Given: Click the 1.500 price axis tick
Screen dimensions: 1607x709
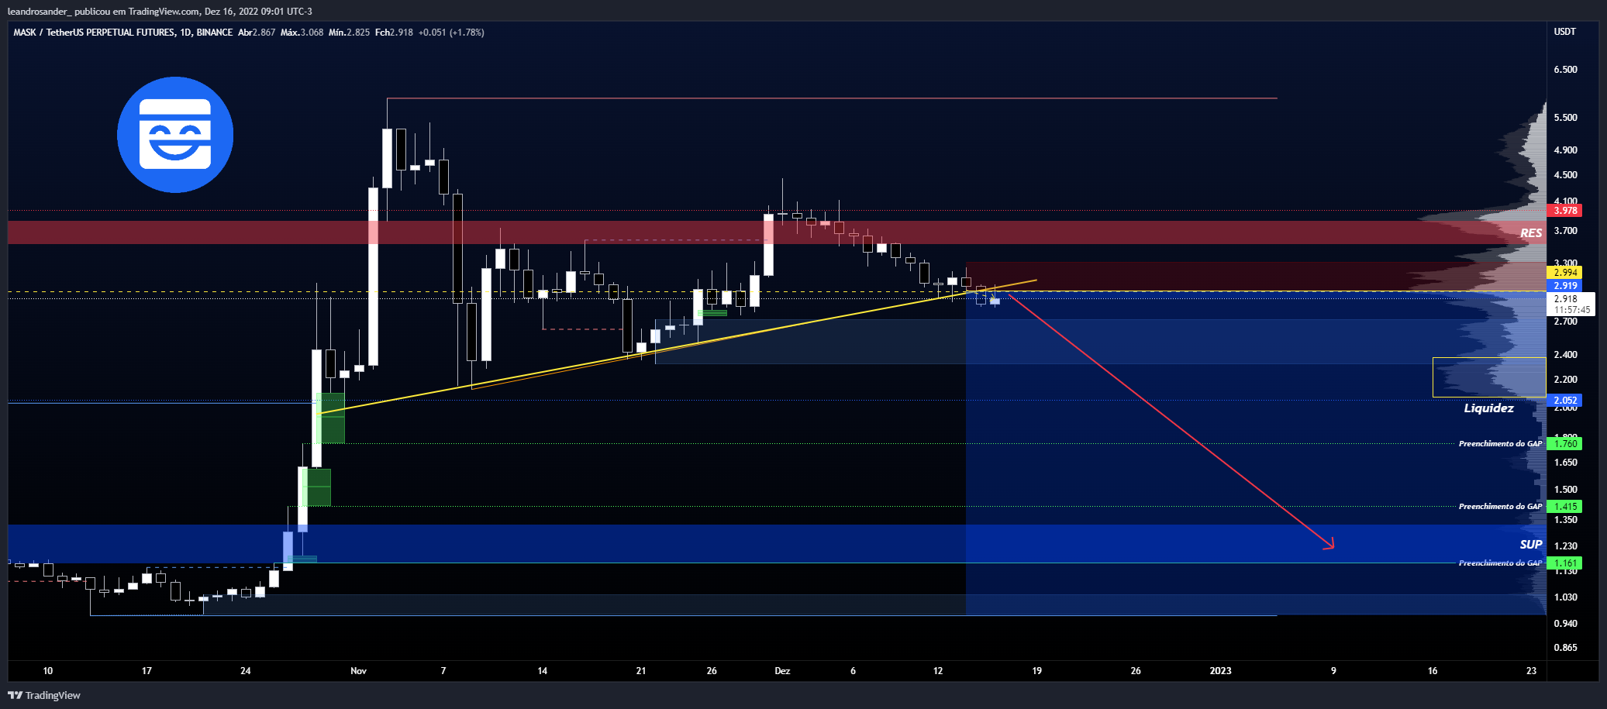Looking at the screenshot, I should point(1565,490).
